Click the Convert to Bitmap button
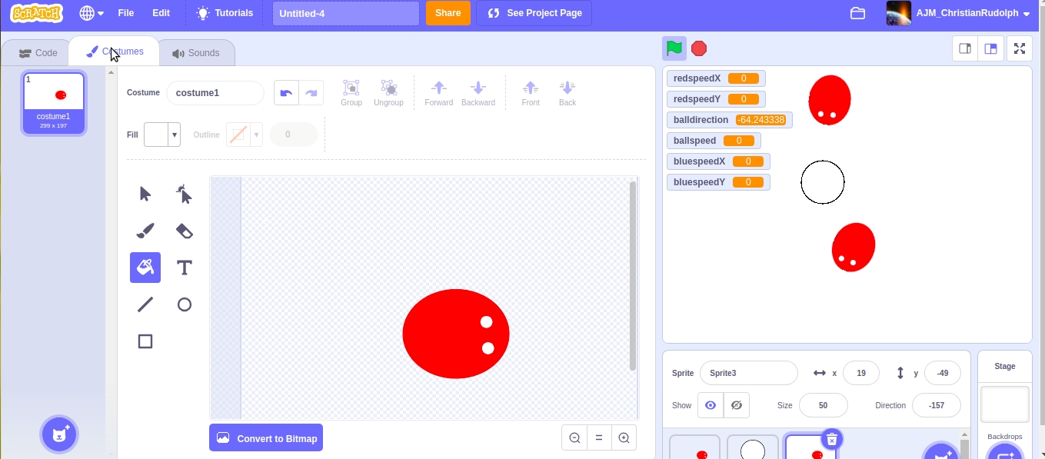 coord(265,437)
